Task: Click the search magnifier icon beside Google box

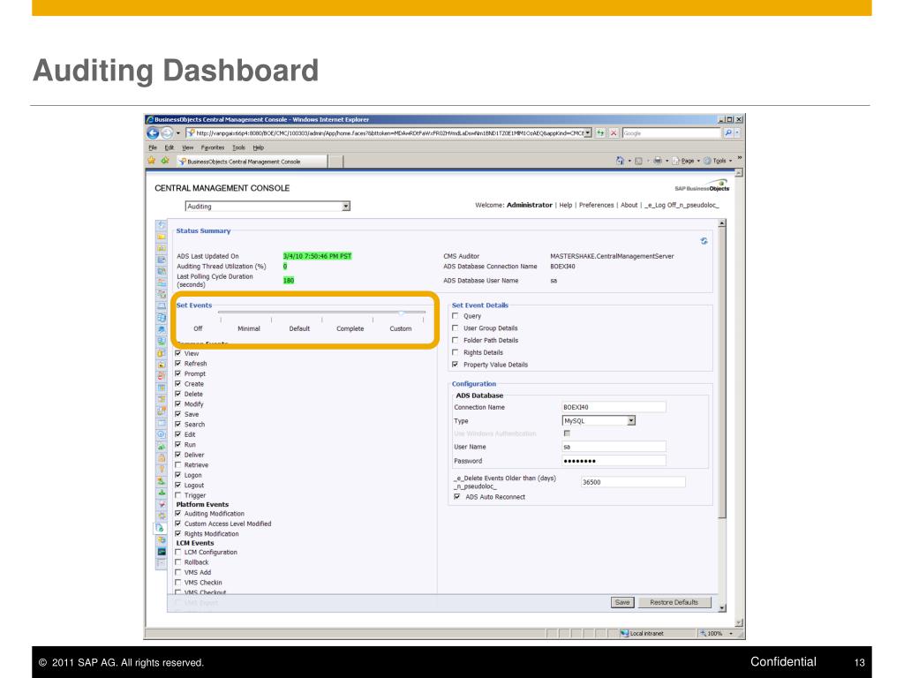Action: (x=728, y=132)
